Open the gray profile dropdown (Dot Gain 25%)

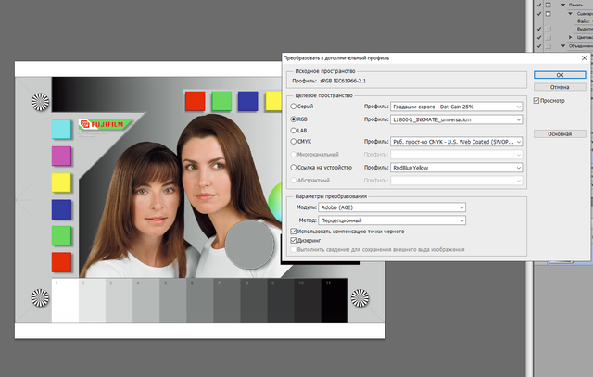pos(457,107)
